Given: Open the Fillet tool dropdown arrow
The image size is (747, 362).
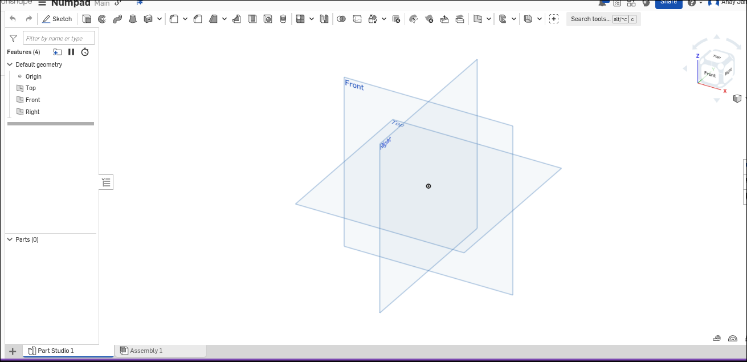Looking at the screenshot, I should pos(185,19).
